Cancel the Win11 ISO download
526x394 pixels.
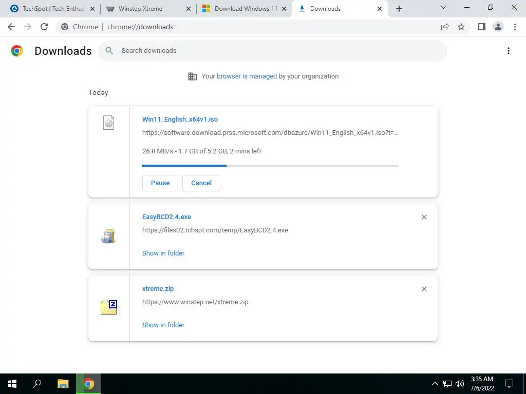point(201,183)
